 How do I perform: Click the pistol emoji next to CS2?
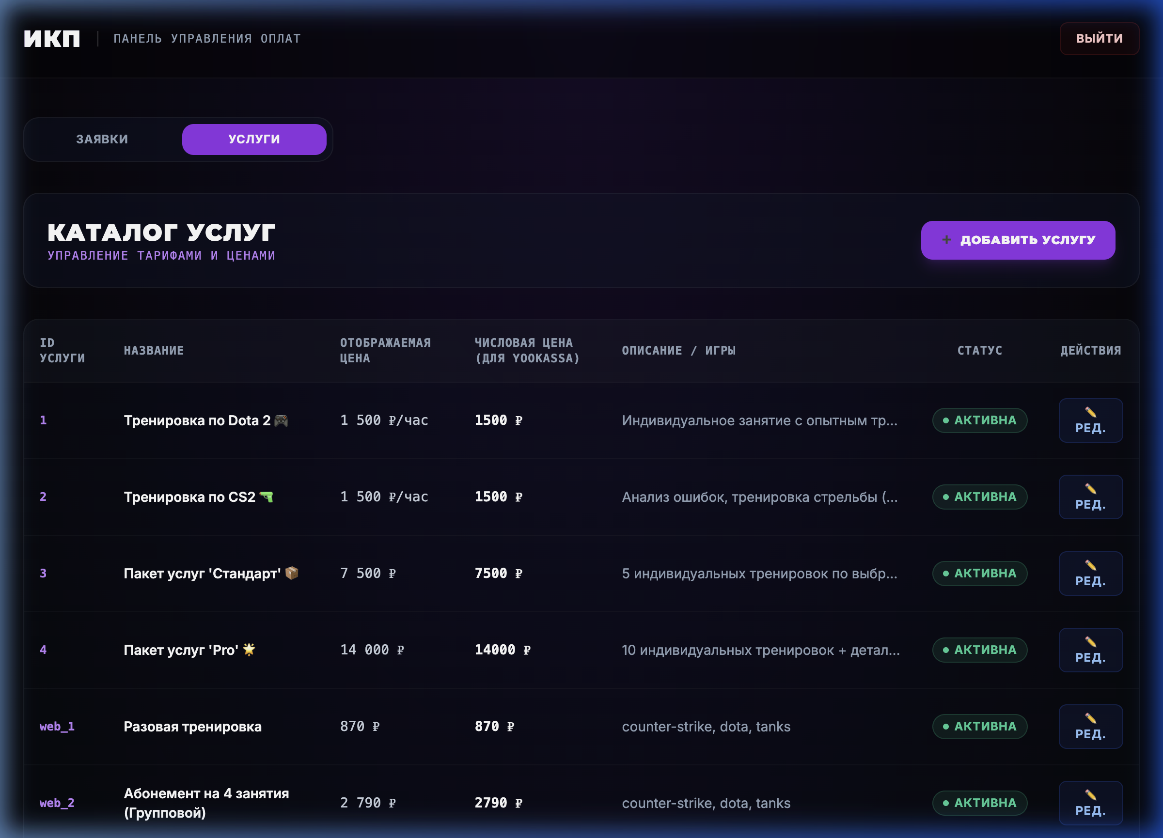[x=266, y=496]
